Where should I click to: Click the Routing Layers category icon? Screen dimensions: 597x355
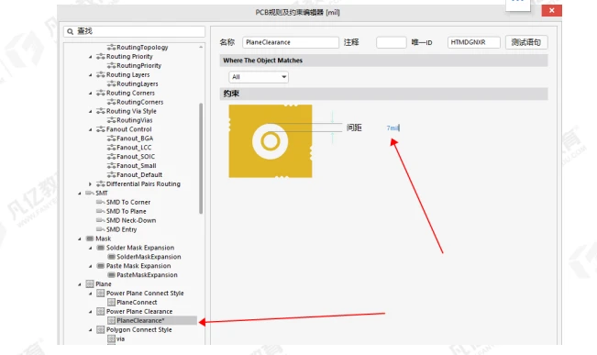pyautogui.click(x=101, y=74)
